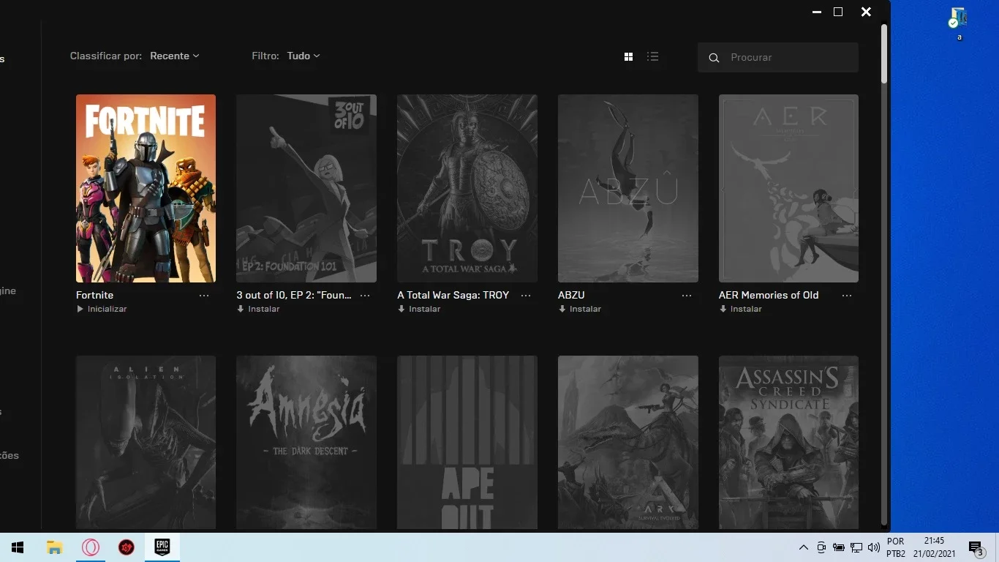Open the Recente sort dropdown
Image resolution: width=999 pixels, height=562 pixels.
175,56
